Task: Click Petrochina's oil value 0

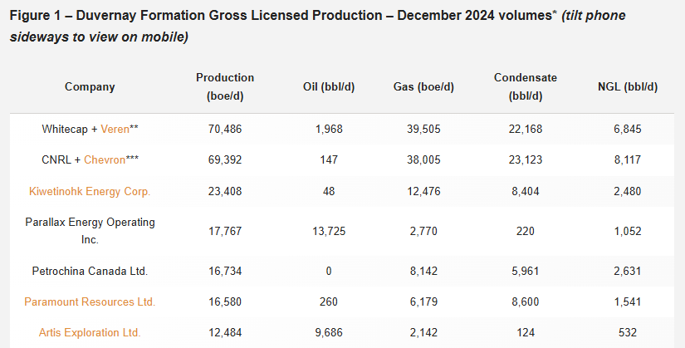Action: [329, 271]
